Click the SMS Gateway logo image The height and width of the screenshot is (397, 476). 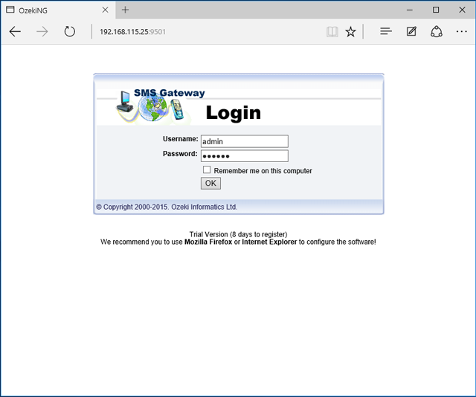pos(161,106)
